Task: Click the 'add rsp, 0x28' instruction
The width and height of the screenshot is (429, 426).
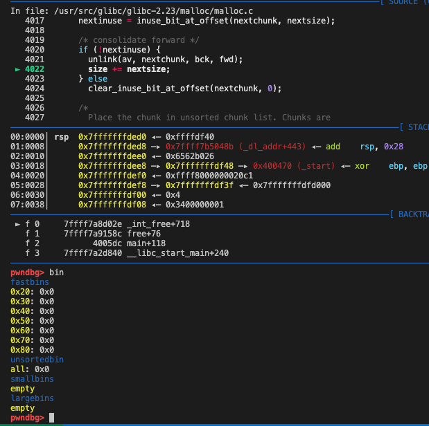Action: (x=365, y=147)
